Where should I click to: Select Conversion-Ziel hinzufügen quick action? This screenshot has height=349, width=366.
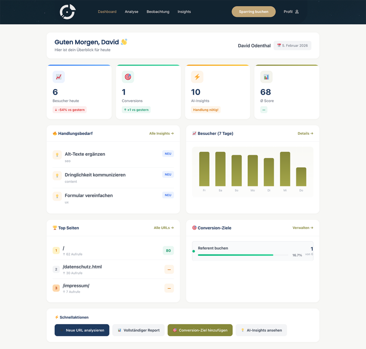click(200, 330)
